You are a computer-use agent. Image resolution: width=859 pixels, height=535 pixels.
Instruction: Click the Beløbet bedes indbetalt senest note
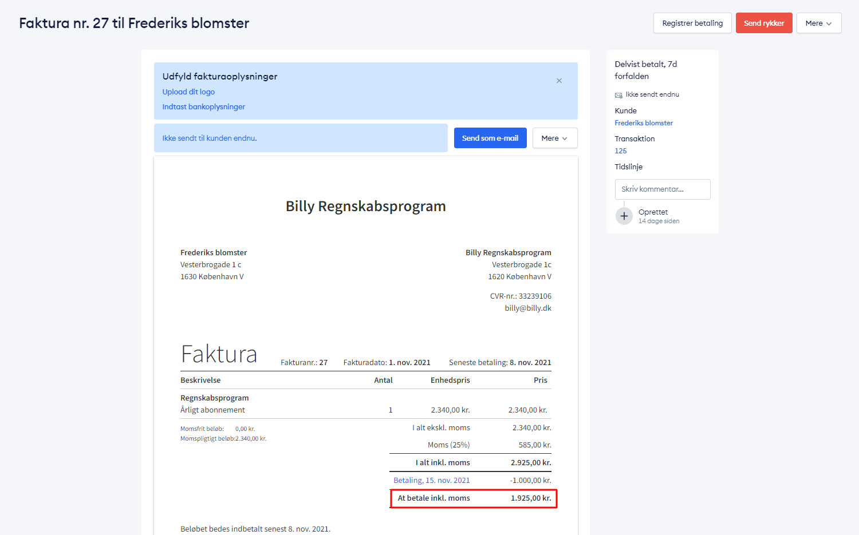tap(255, 529)
